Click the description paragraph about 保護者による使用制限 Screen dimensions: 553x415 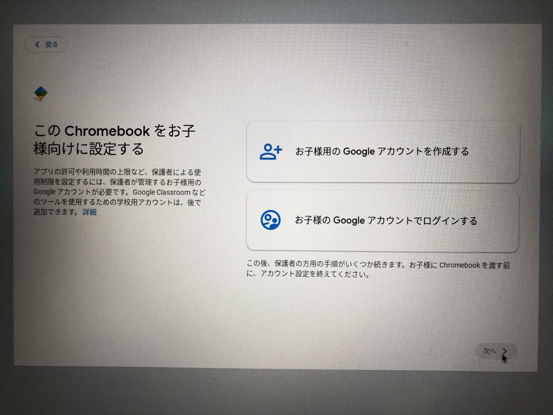[119, 192]
